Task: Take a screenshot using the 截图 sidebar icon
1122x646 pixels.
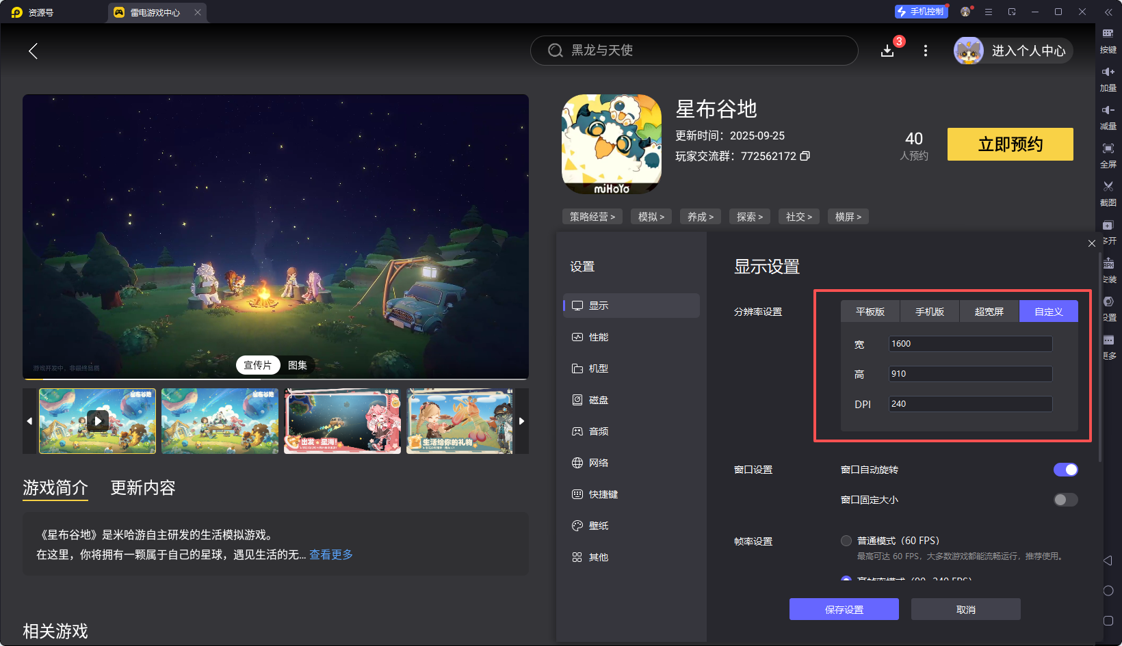Action: point(1108,186)
